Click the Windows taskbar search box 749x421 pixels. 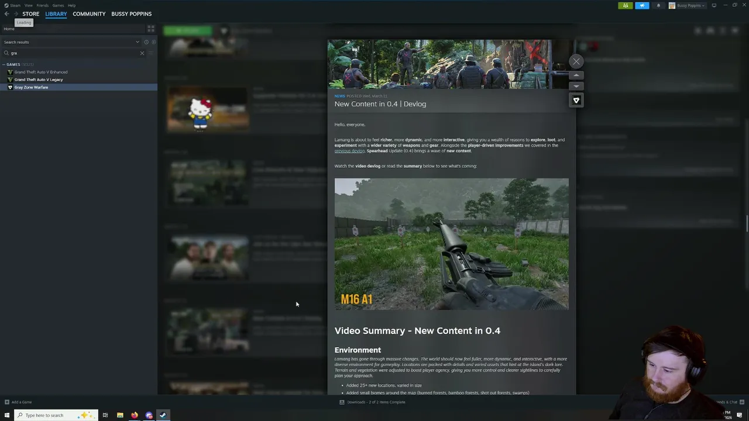tap(56, 415)
